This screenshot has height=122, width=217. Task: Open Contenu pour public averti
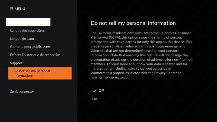pos(31,47)
